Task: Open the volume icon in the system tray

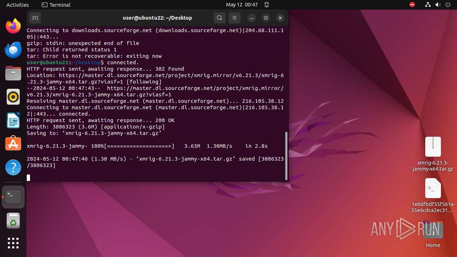Action: 438,5
